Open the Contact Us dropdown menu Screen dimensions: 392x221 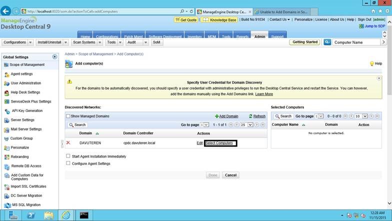279,19
